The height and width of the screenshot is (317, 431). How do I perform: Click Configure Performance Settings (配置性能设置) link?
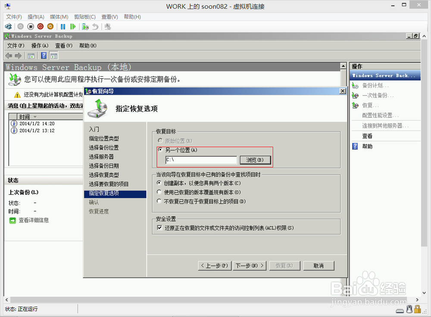[x=380, y=115]
